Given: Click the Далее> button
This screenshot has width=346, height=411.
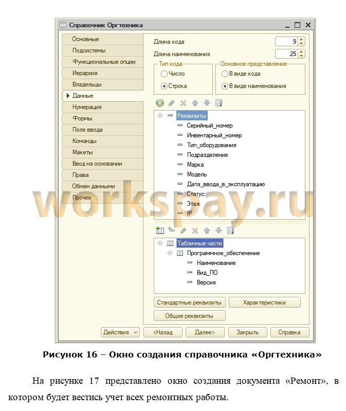Looking at the screenshot, I should pyautogui.click(x=205, y=332).
